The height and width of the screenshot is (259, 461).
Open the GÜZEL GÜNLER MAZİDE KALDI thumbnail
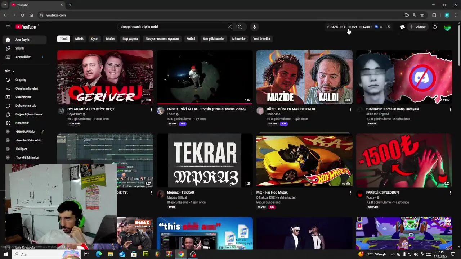[x=304, y=77]
